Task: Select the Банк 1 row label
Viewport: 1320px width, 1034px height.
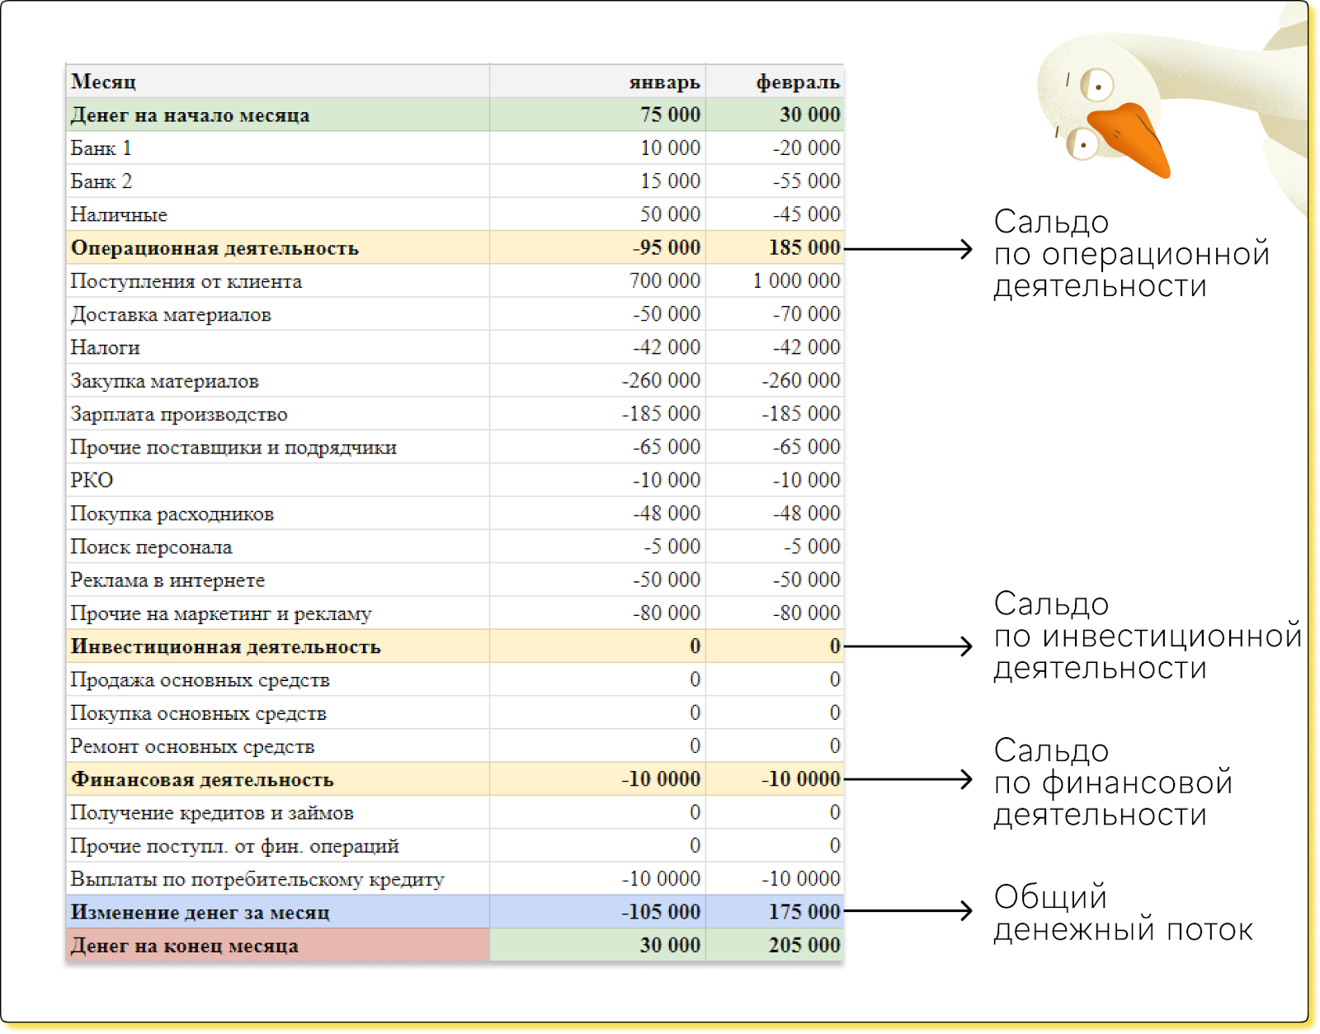Action: click(x=101, y=148)
